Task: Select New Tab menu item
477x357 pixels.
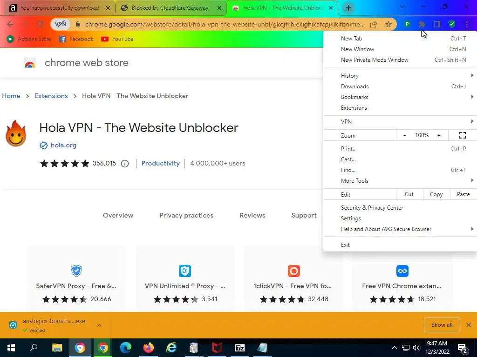Action: click(x=400, y=39)
